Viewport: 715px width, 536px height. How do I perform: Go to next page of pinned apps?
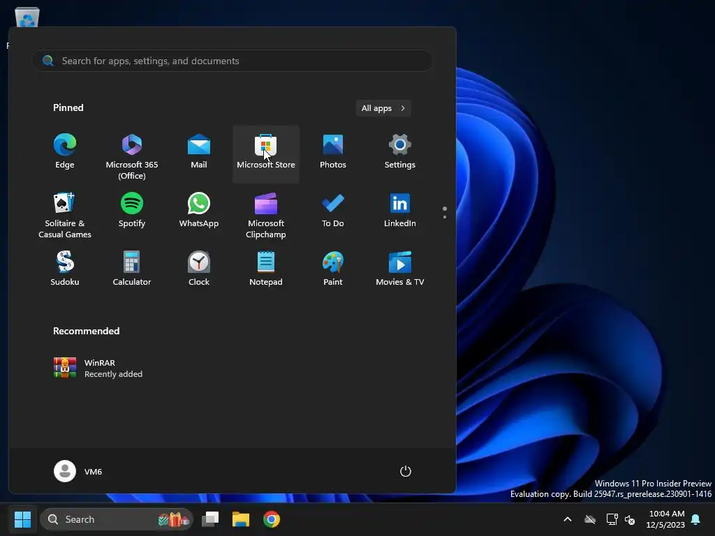445,217
